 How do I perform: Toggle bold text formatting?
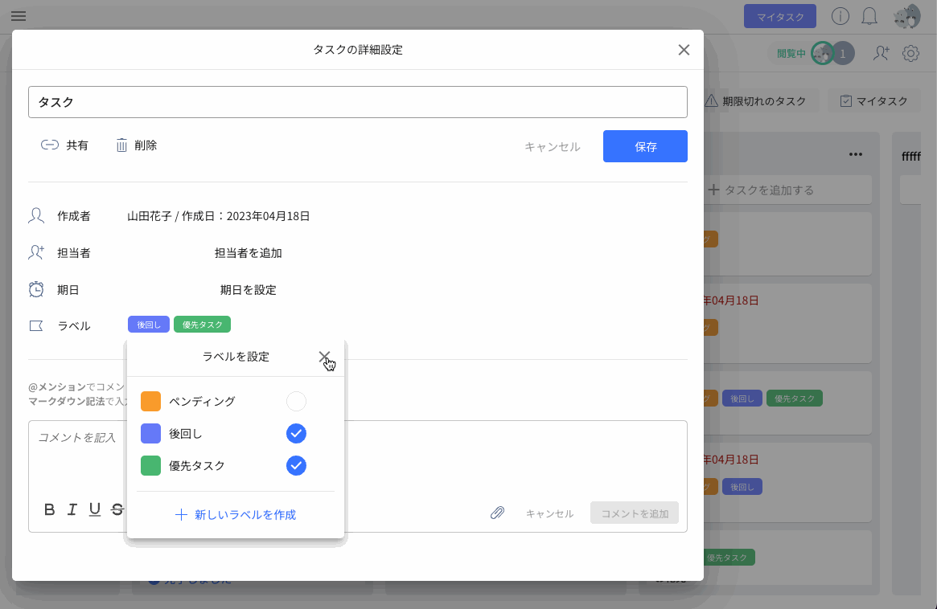(50, 509)
